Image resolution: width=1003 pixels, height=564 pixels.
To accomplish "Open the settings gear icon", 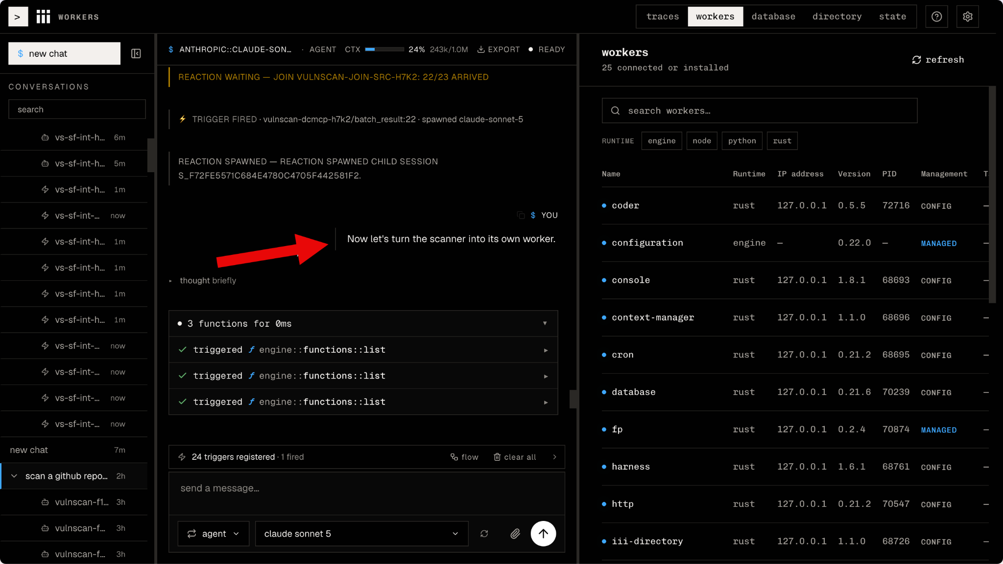I will click(x=967, y=17).
